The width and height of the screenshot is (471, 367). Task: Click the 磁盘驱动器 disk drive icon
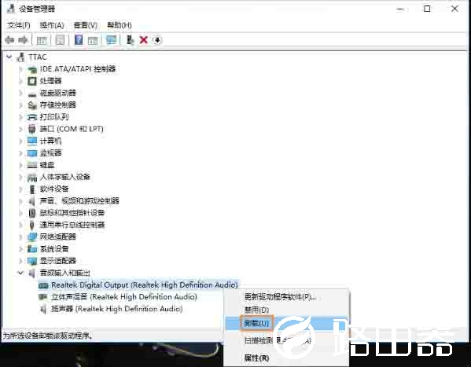pyautogui.click(x=31, y=94)
